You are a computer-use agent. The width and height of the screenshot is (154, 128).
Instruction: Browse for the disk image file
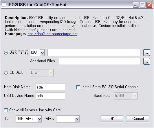[146, 52]
